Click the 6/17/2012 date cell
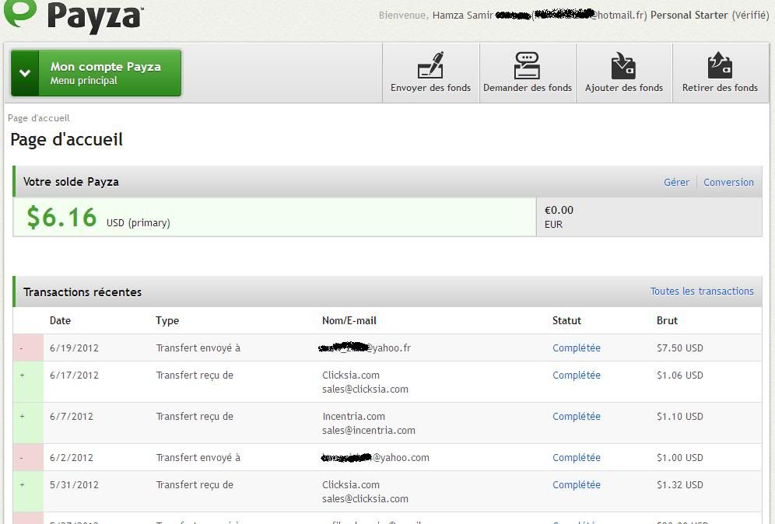The height and width of the screenshot is (524, 775). click(x=74, y=376)
